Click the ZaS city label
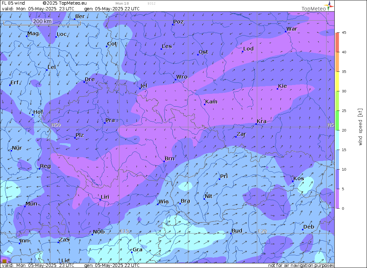367x268 pixels. click(64, 240)
